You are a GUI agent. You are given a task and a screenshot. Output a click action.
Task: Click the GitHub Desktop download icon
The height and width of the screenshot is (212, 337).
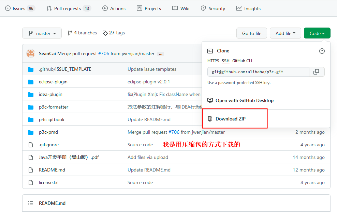pyautogui.click(x=210, y=100)
